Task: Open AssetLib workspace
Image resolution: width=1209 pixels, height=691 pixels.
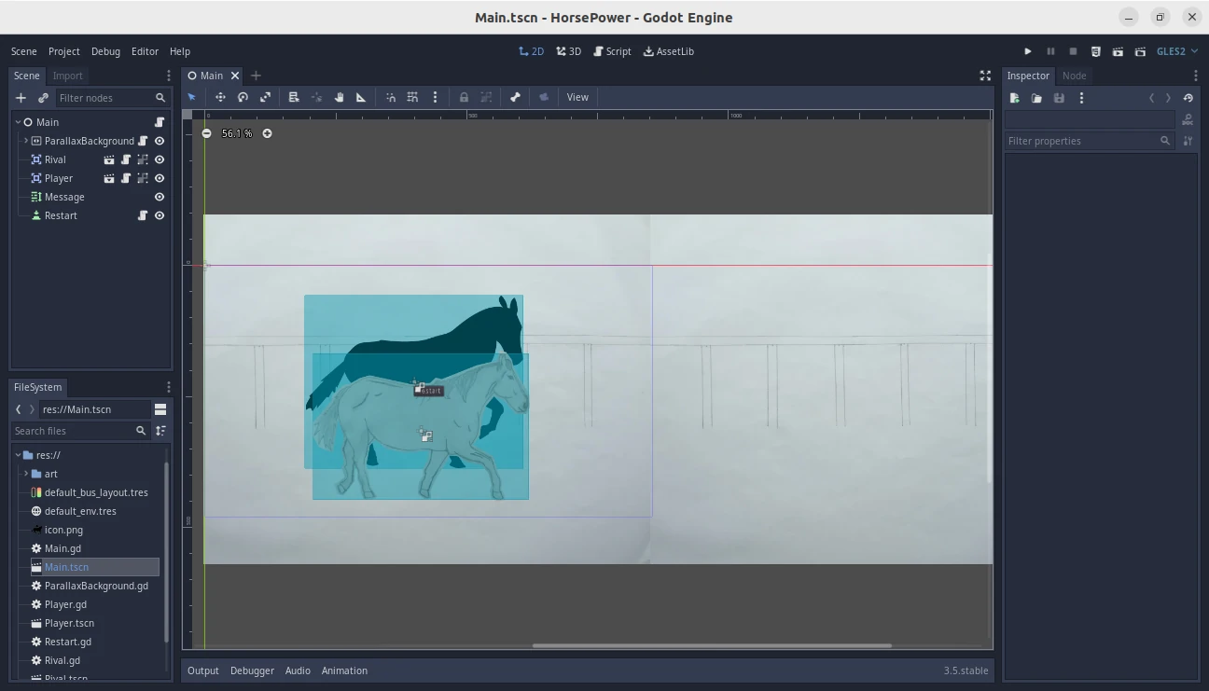Action: pos(668,51)
